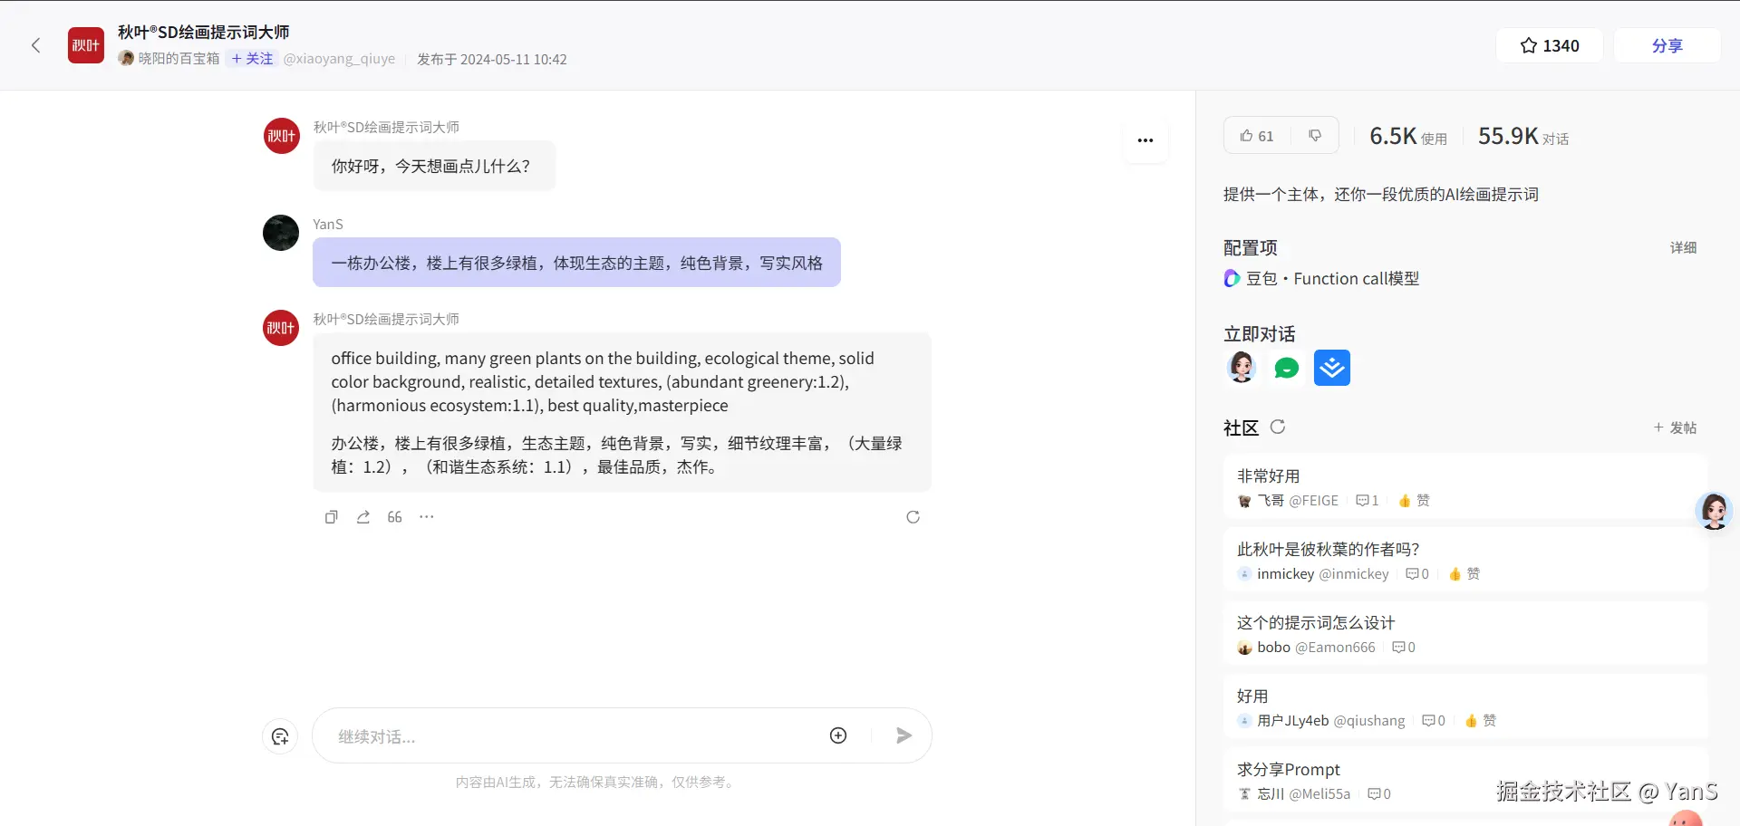The width and height of the screenshot is (1740, 826).
Task: Go back using the left arrow
Action: click(x=36, y=45)
